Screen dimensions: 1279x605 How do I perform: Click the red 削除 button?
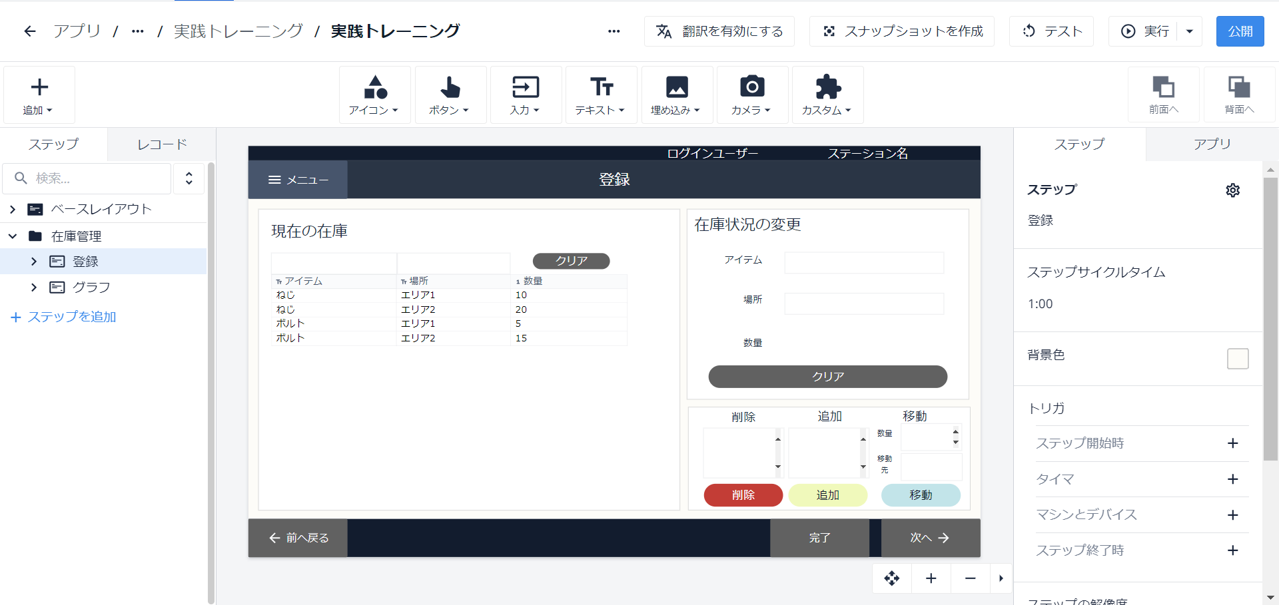click(x=743, y=495)
